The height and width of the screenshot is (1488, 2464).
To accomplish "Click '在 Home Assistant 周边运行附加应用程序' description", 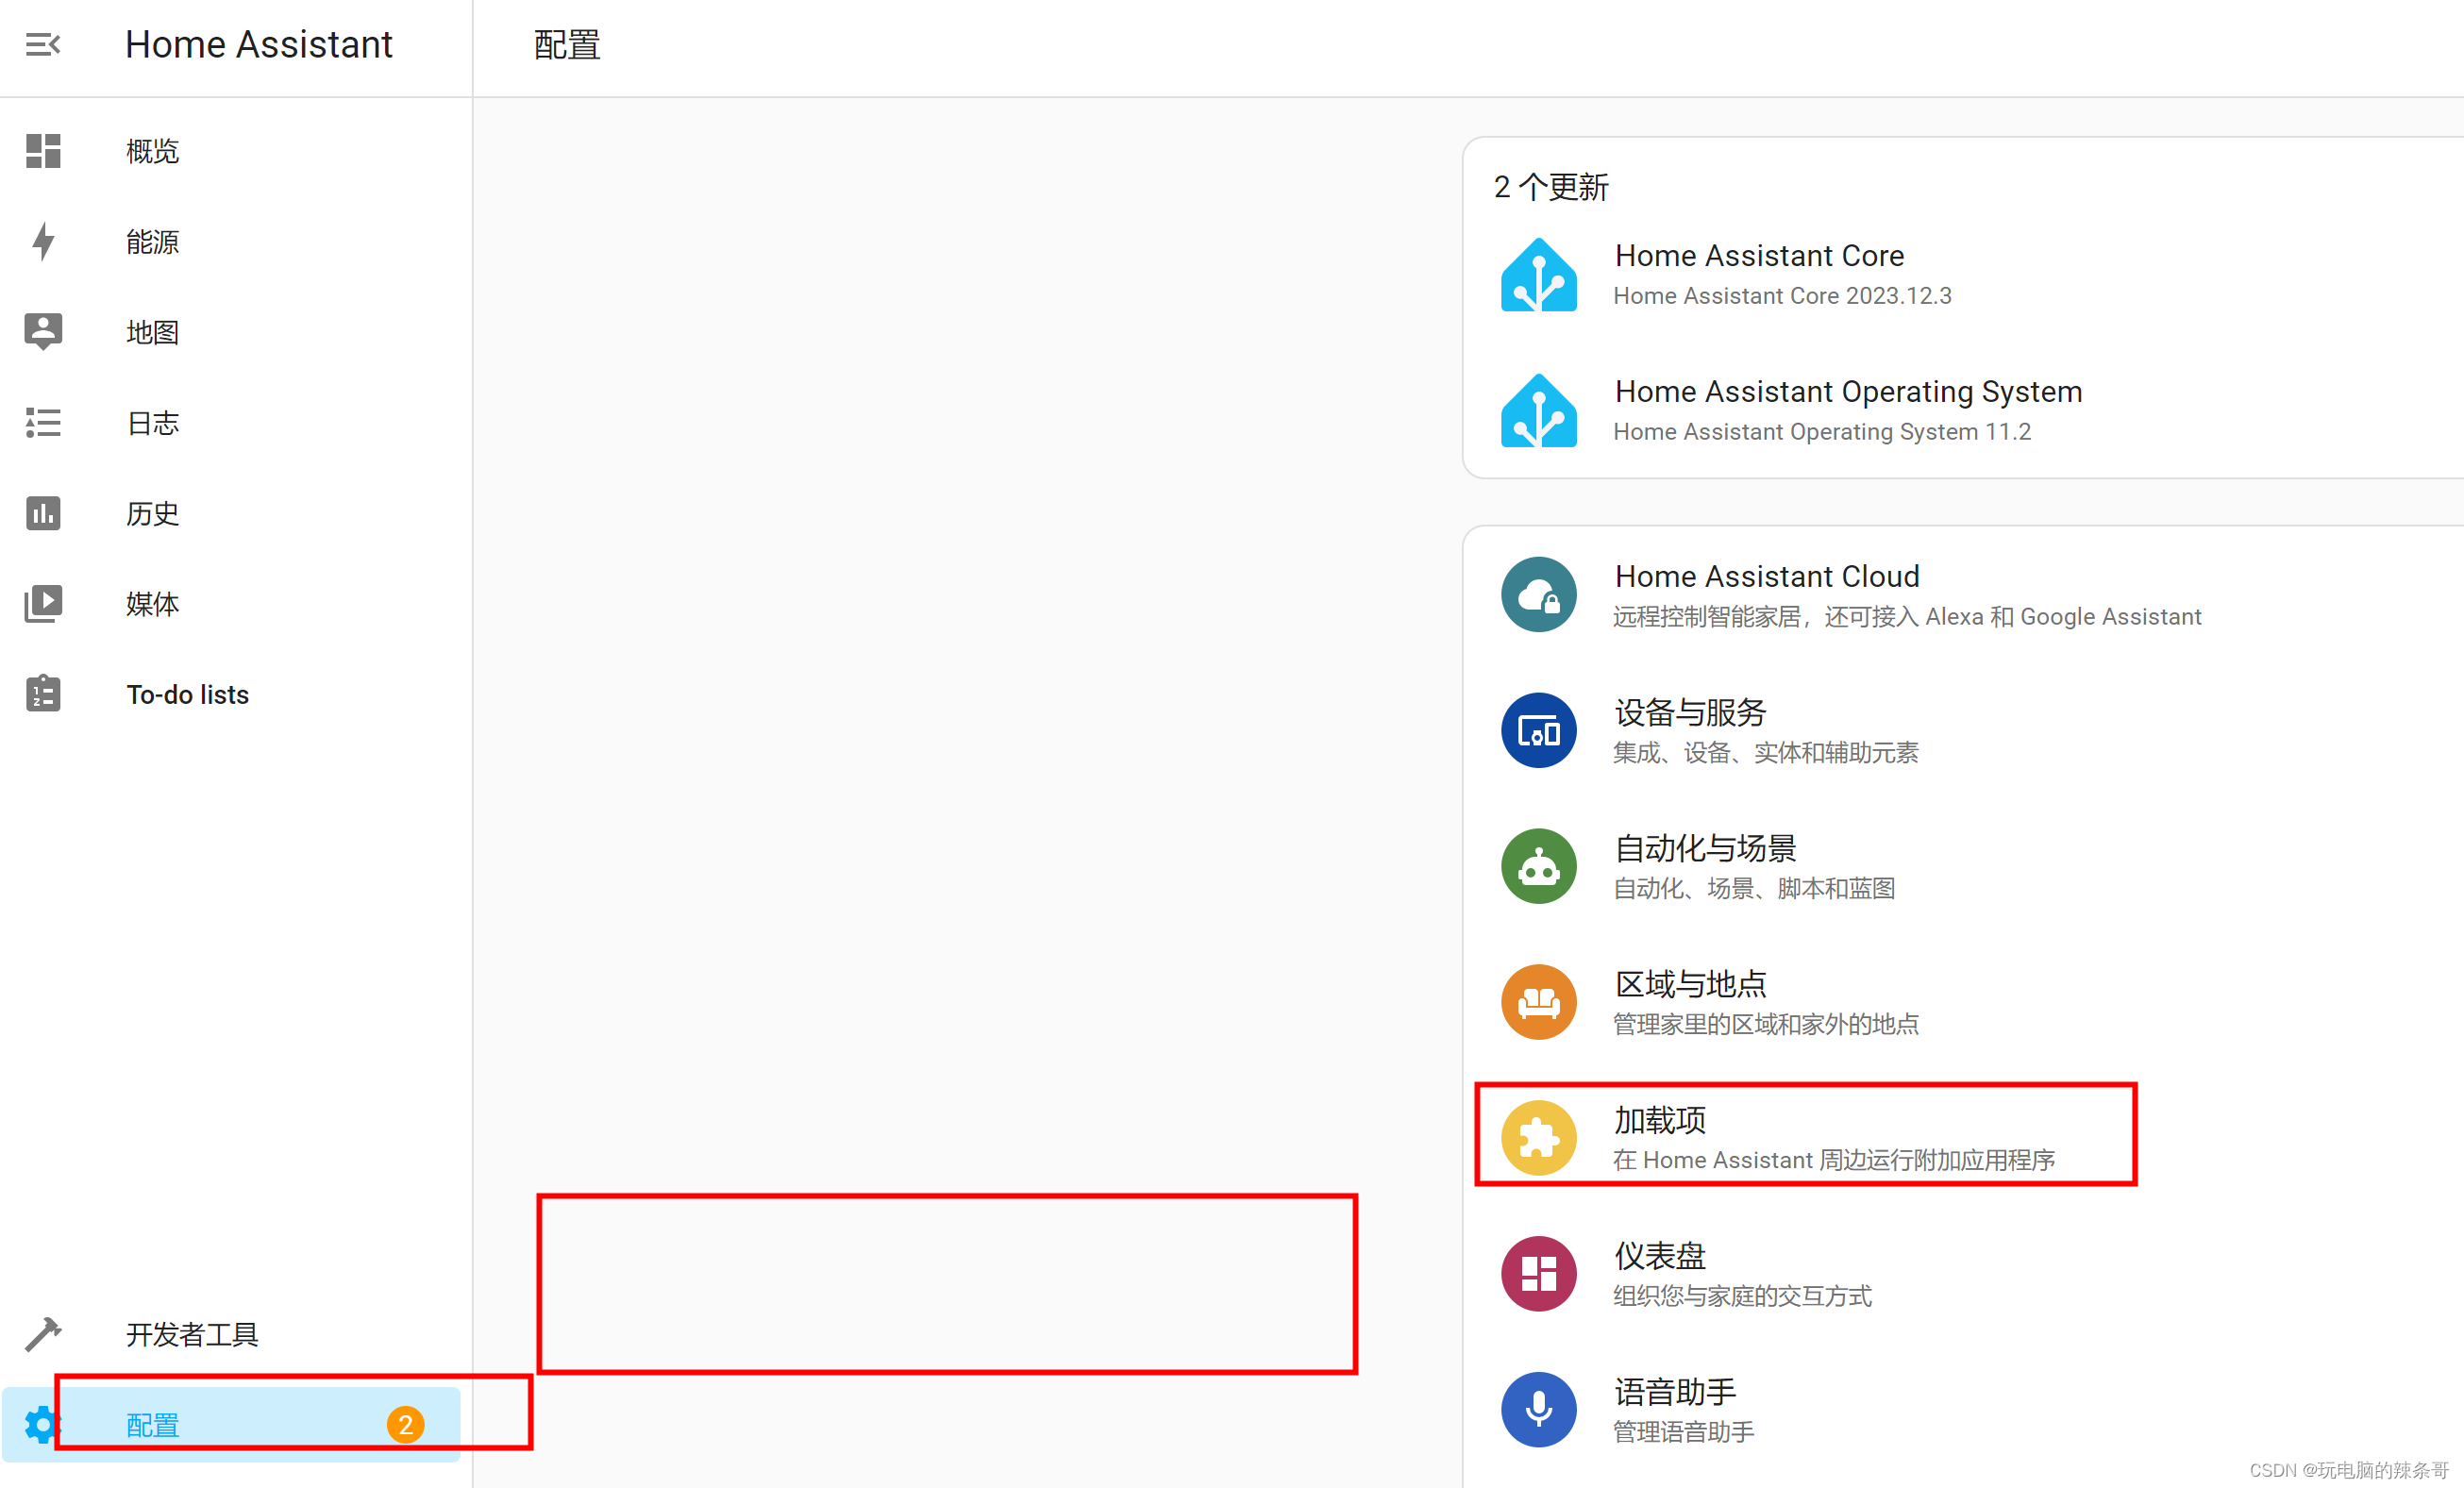I will (x=1834, y=1160).
